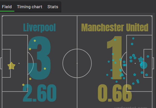This screenshot has height=108, width=156.
Task: Click the 0.66 xG value
Action: pyautogui.click(x=115, y=93)
